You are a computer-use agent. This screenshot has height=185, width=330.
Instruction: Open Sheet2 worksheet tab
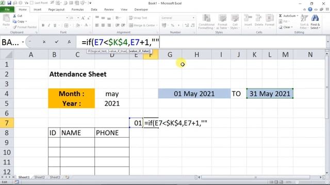pyautogui.click(x=39, y=177)
